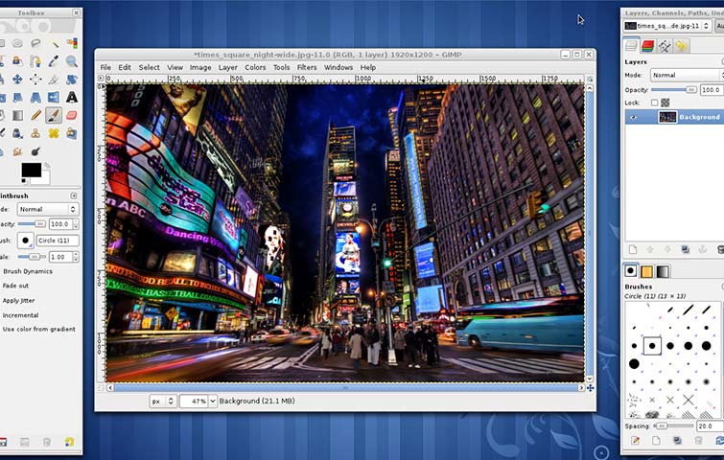Enable Use color from gradient option
The image size is (724, 460).
38,329
